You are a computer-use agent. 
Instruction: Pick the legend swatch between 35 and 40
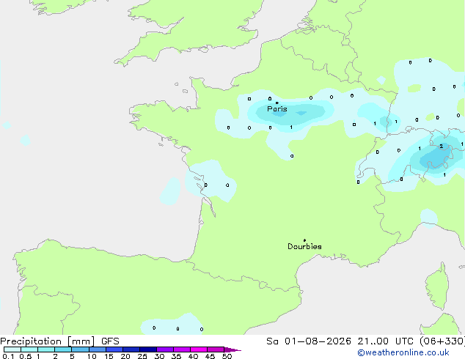(x=182, y=349)
